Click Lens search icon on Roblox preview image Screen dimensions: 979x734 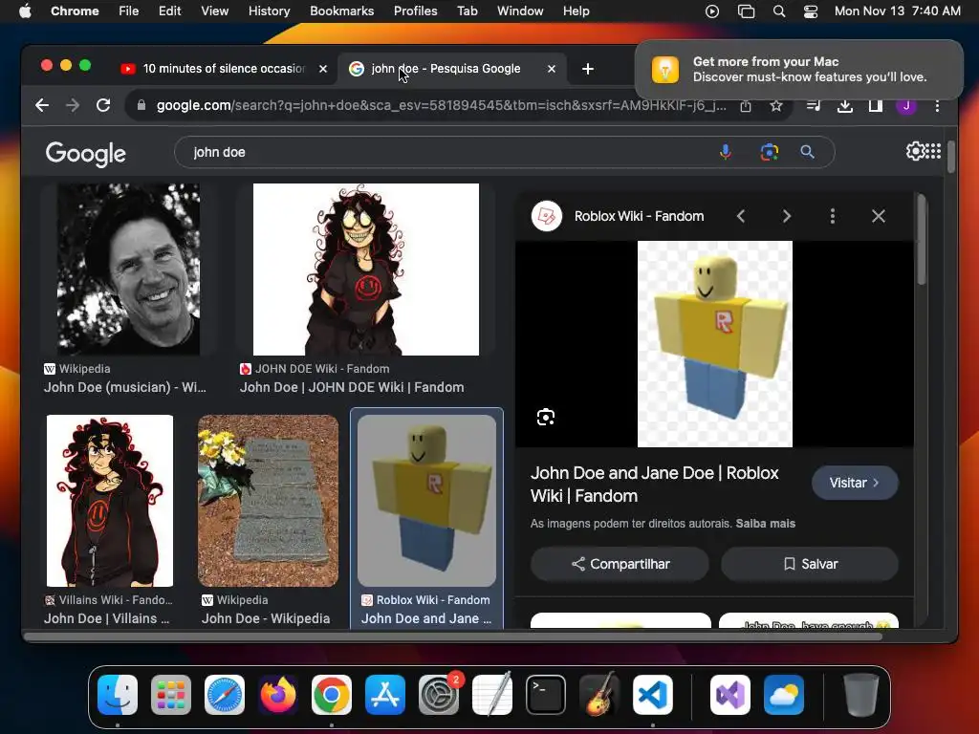(546, 417)
